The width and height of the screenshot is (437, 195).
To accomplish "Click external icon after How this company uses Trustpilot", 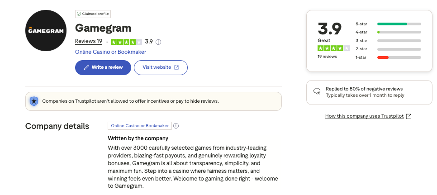I will 408,116.
